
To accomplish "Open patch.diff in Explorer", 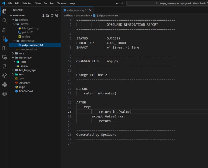I will click(x=27, y=32).
